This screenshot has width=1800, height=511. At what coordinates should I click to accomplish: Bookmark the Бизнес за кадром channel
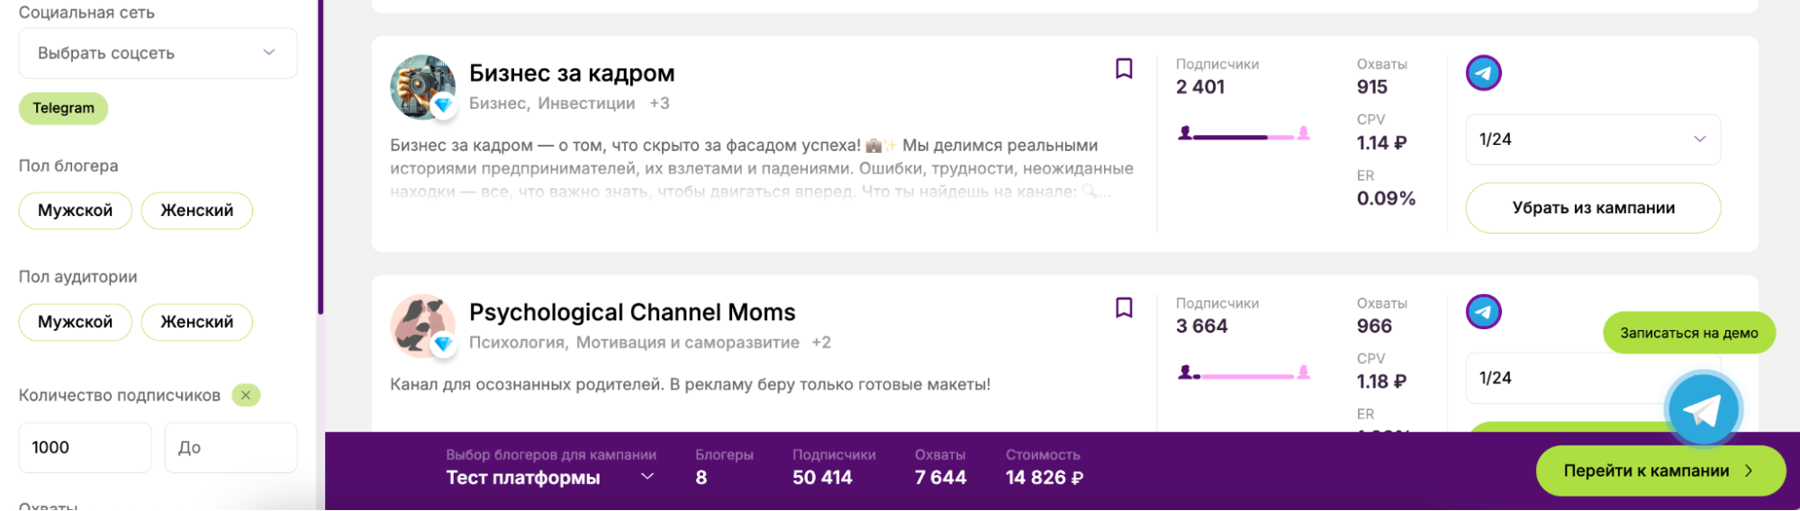click(1124, 68)
